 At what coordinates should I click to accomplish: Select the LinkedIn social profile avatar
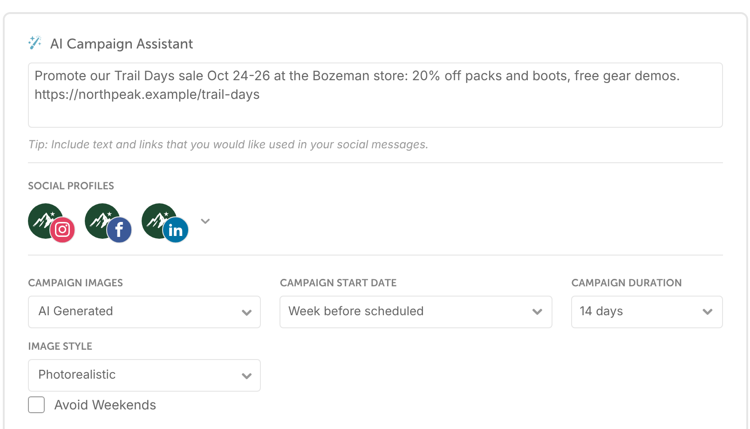click(x=165, y=223)
